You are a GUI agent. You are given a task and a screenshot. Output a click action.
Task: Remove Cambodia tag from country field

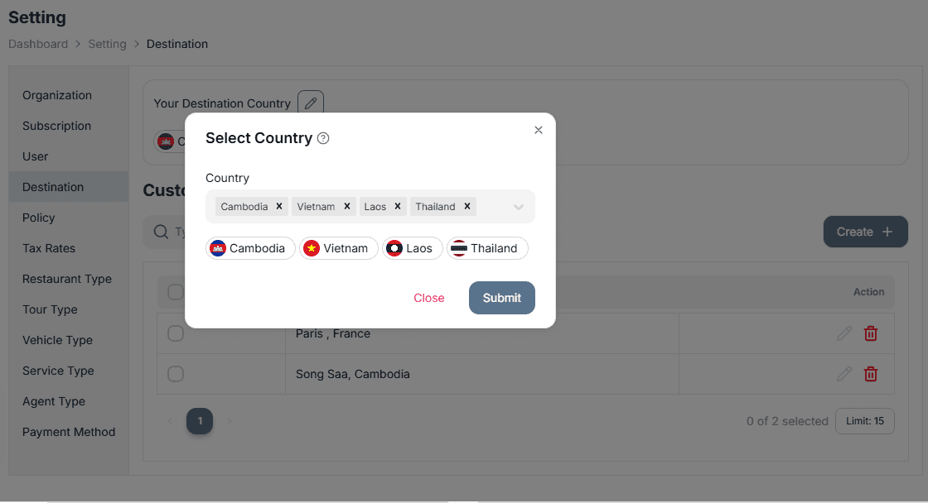279,206
